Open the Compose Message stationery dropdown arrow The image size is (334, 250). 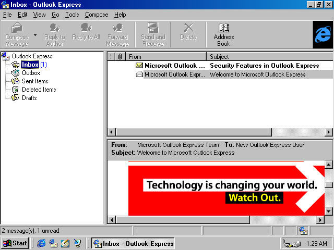click(35, 35)
